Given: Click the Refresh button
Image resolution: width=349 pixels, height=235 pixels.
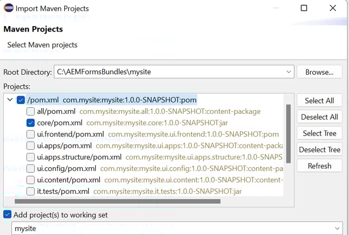Looking at the screenshot, I should click(x=319, y=166).
